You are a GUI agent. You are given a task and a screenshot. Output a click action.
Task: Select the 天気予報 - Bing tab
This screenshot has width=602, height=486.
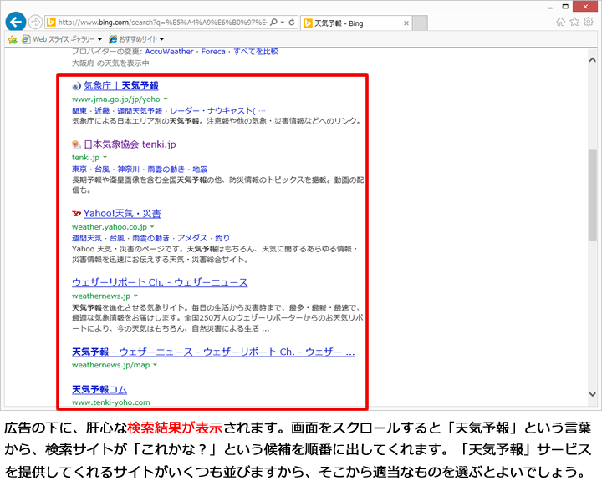[356, 23]
